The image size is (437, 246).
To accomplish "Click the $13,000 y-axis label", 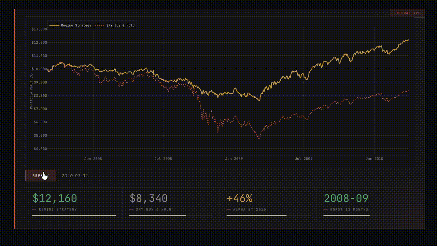I will [39, 29].
